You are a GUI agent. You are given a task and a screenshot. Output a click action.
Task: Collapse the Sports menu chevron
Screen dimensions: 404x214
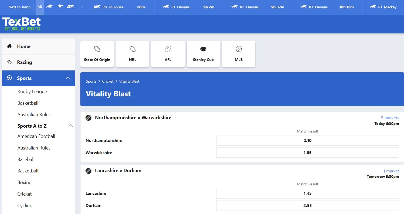point(68,78)
